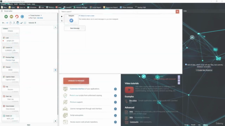
Task: Click the Upgrade to Premium button
Action: 76,81
